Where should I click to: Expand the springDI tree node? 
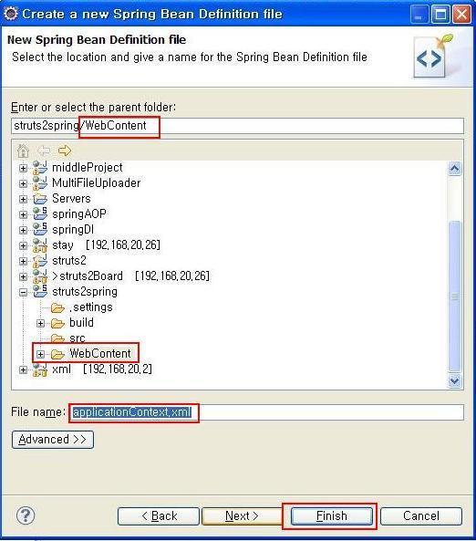click(23, 230)
